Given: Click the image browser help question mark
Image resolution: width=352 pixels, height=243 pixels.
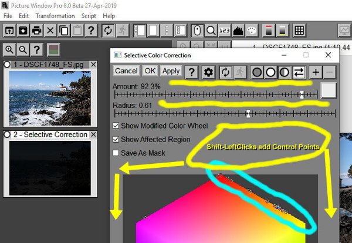Looking at the screenshot, I should (36, 50).
